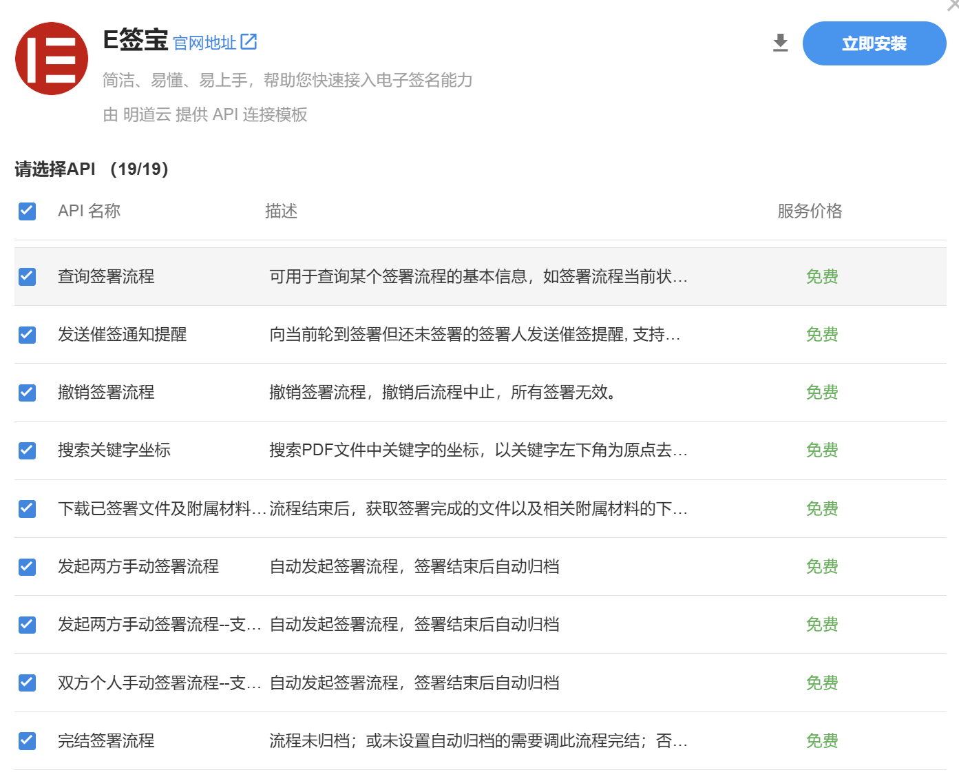Click the 完结签署流程 API name
This screenshot has width=959, height=779.
106,740
